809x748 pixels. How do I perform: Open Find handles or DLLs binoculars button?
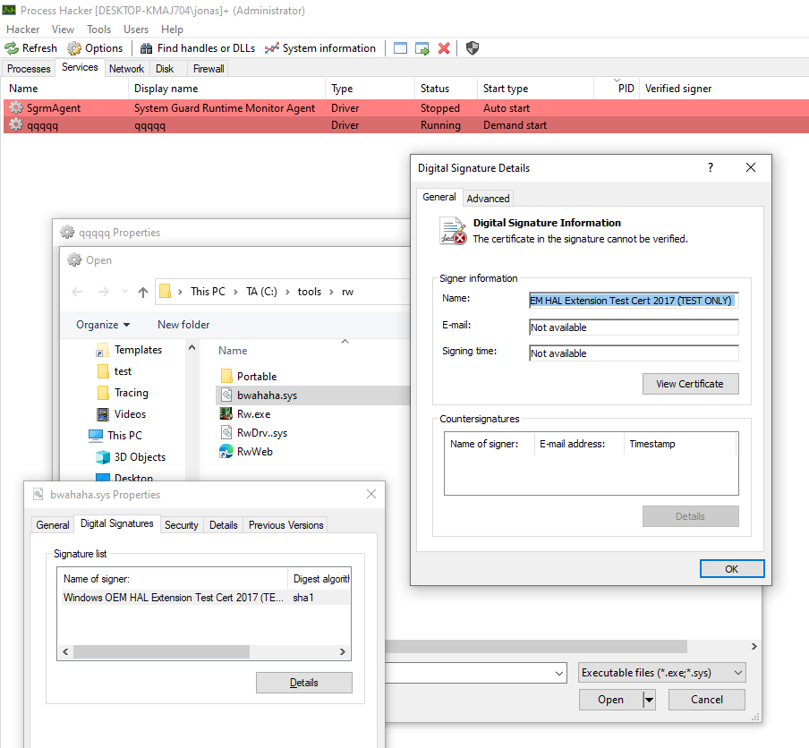(198, 48)
